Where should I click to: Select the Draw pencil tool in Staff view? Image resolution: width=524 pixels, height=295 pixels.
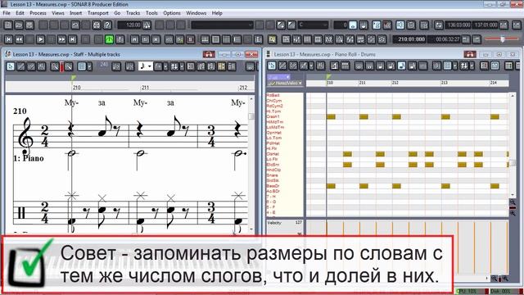tap(20, 66)
